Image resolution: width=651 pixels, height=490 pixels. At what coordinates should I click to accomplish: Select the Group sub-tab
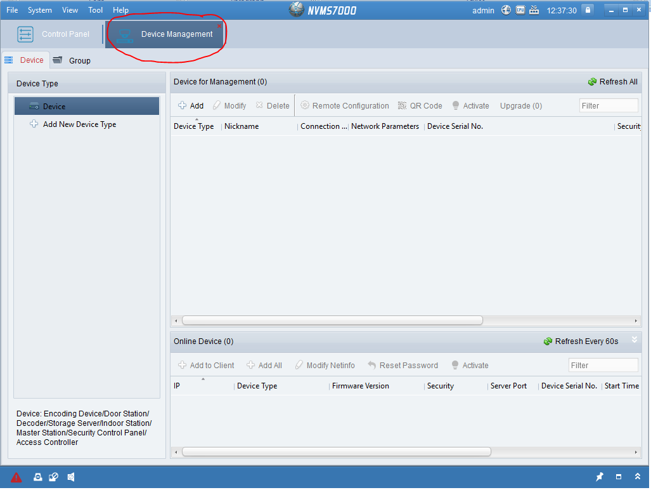point(72,61)
